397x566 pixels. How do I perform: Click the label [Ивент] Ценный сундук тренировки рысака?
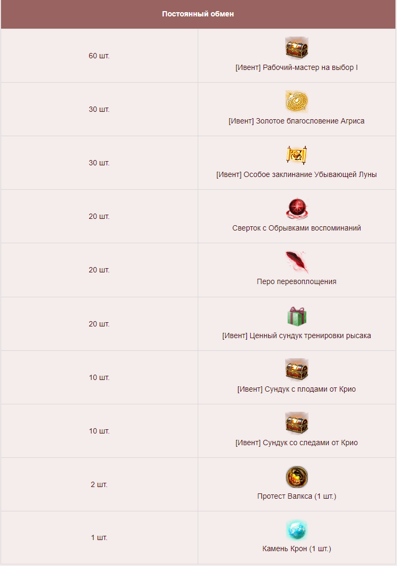297,335
